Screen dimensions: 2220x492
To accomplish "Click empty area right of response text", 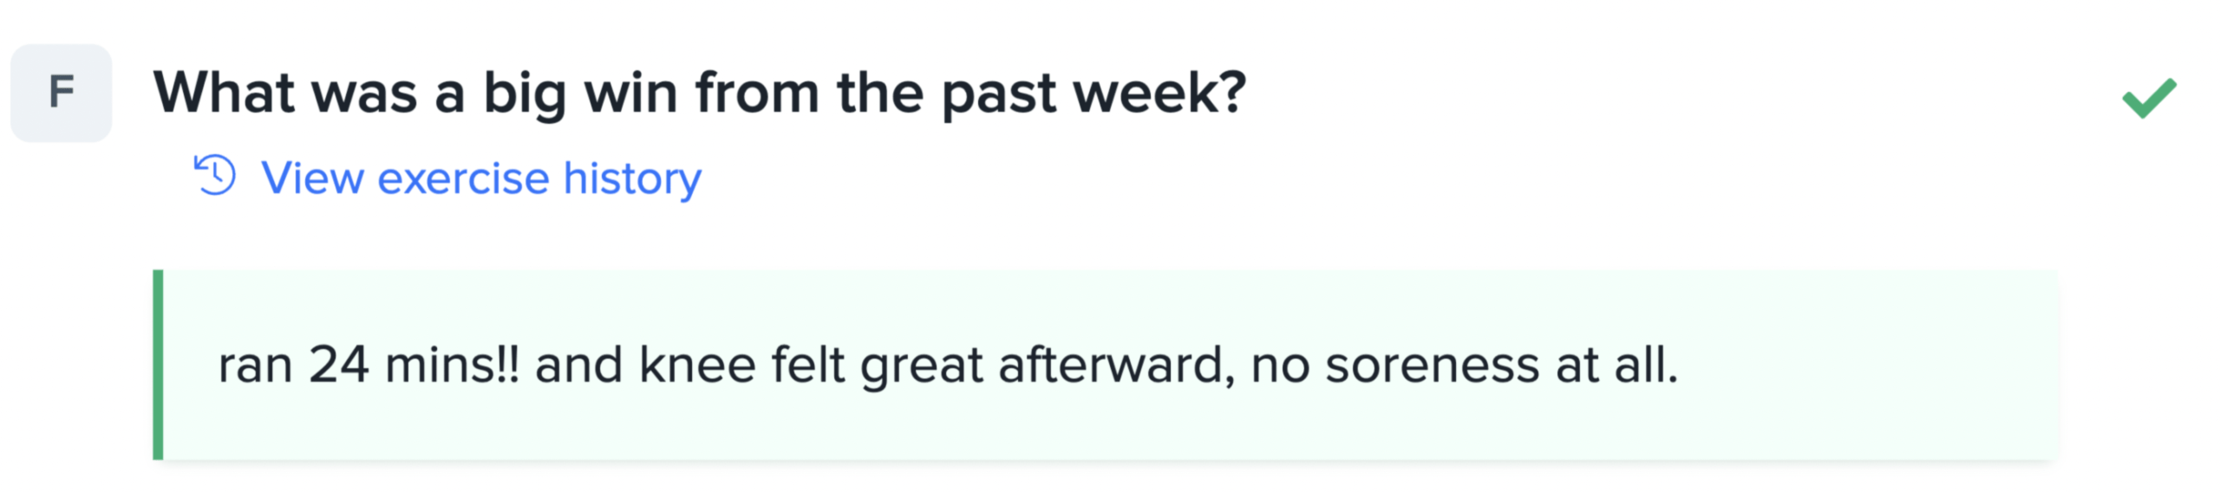I will click(1864, 365).
